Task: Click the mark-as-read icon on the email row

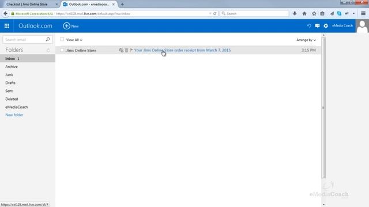Action: coord(121,50)
